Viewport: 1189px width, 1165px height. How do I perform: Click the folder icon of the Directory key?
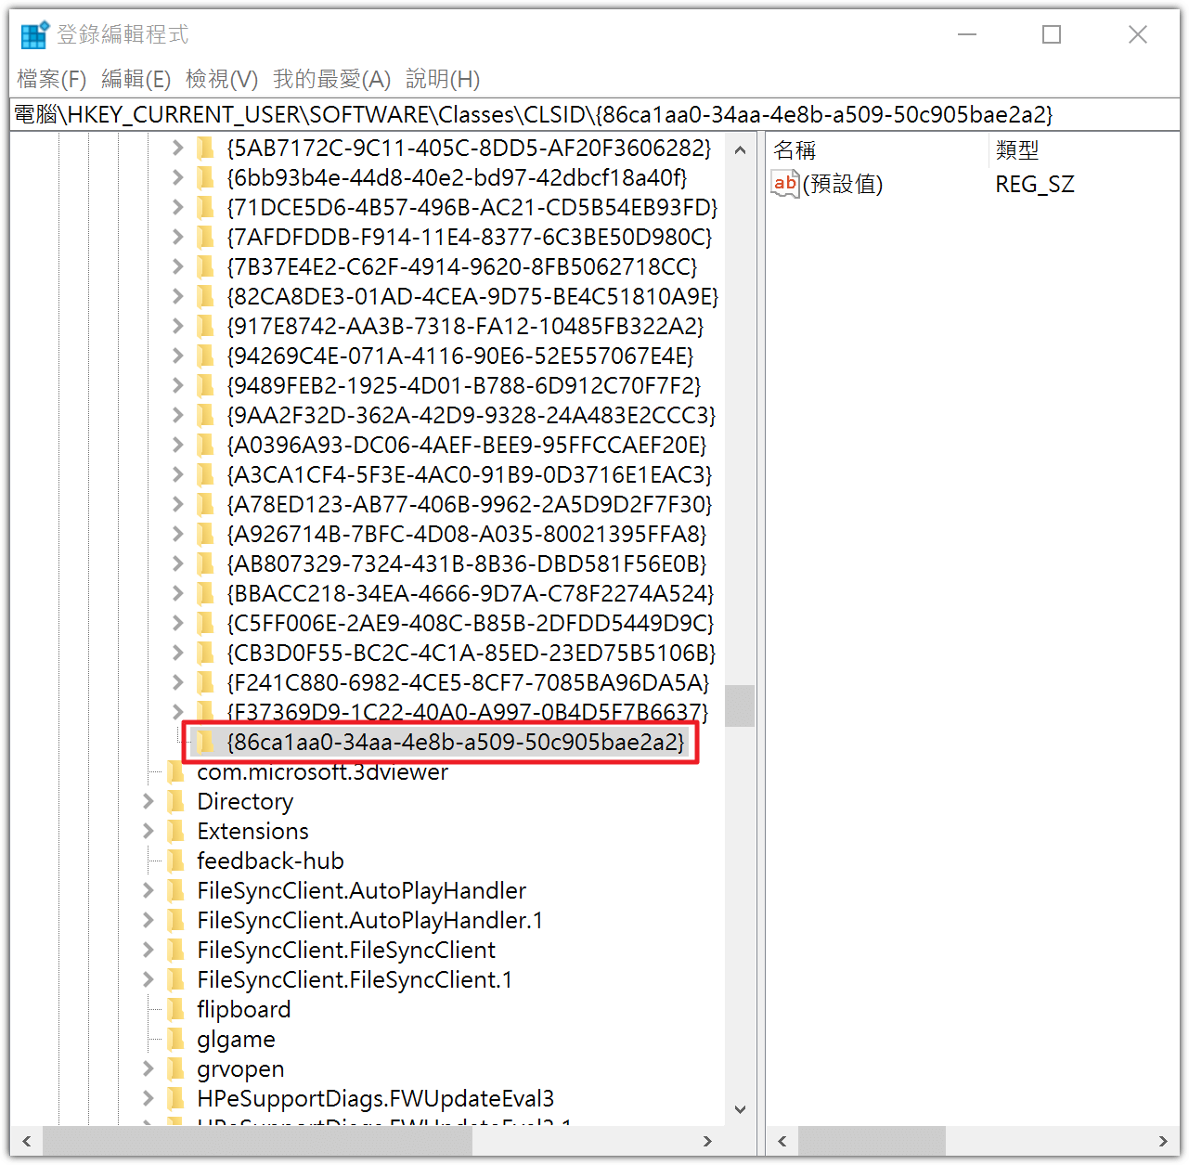click(175, 801)
